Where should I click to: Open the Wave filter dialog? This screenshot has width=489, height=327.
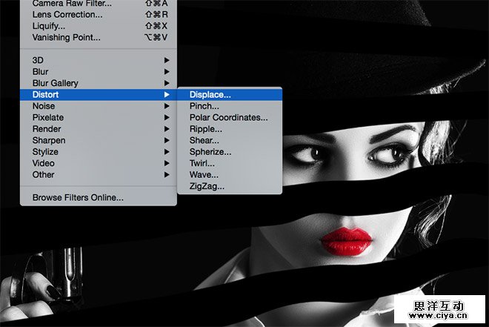pyautogui.click(x=204, y=174)
